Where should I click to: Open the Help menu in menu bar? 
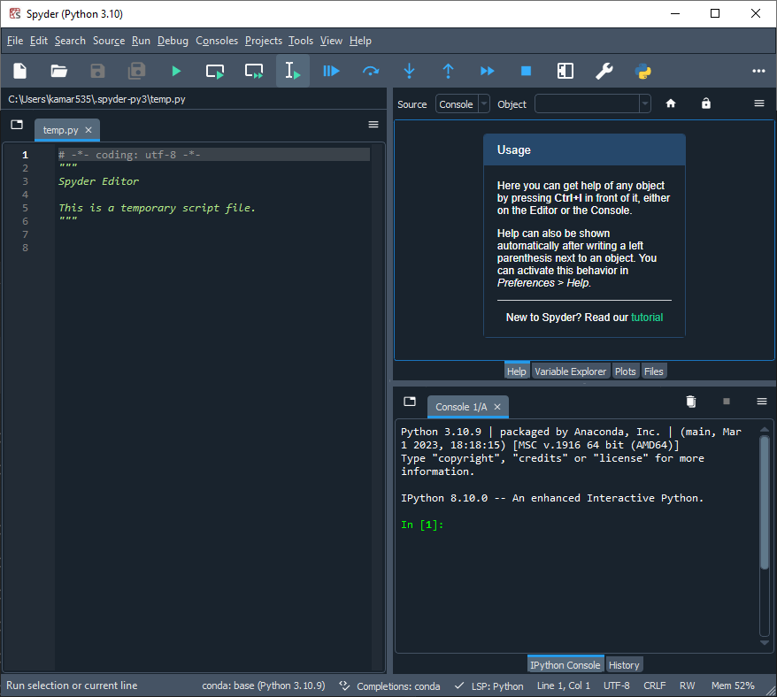tap(360, 41)
